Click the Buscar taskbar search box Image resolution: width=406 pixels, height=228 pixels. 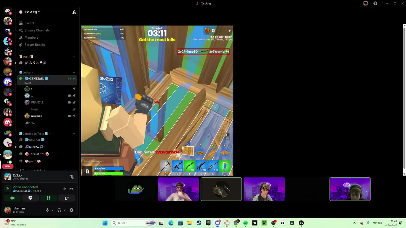click(134, 223)
